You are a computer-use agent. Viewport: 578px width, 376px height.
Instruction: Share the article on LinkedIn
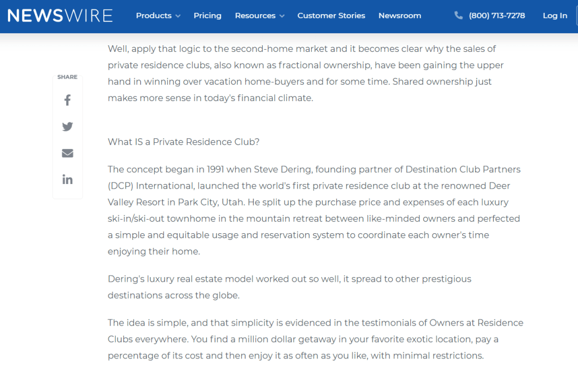point(67,180)
